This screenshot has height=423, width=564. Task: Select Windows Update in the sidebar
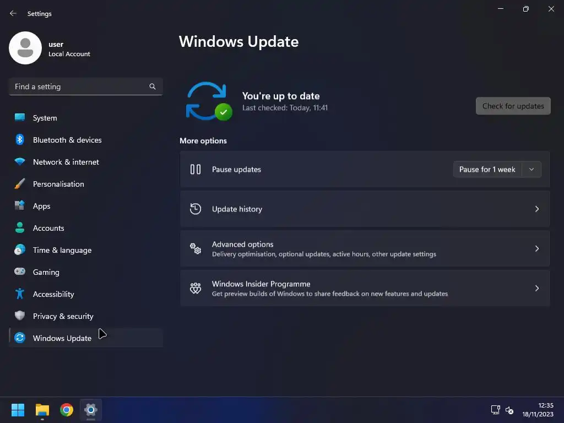[x=85, y=338]
